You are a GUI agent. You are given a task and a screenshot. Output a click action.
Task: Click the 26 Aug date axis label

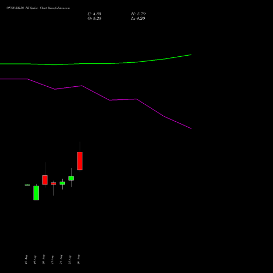[x=79, y=259]
